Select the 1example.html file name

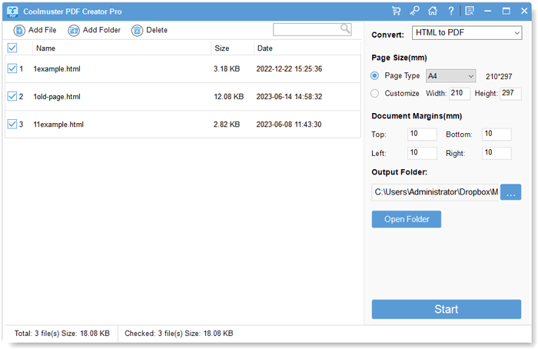click(x=57, y=69)
